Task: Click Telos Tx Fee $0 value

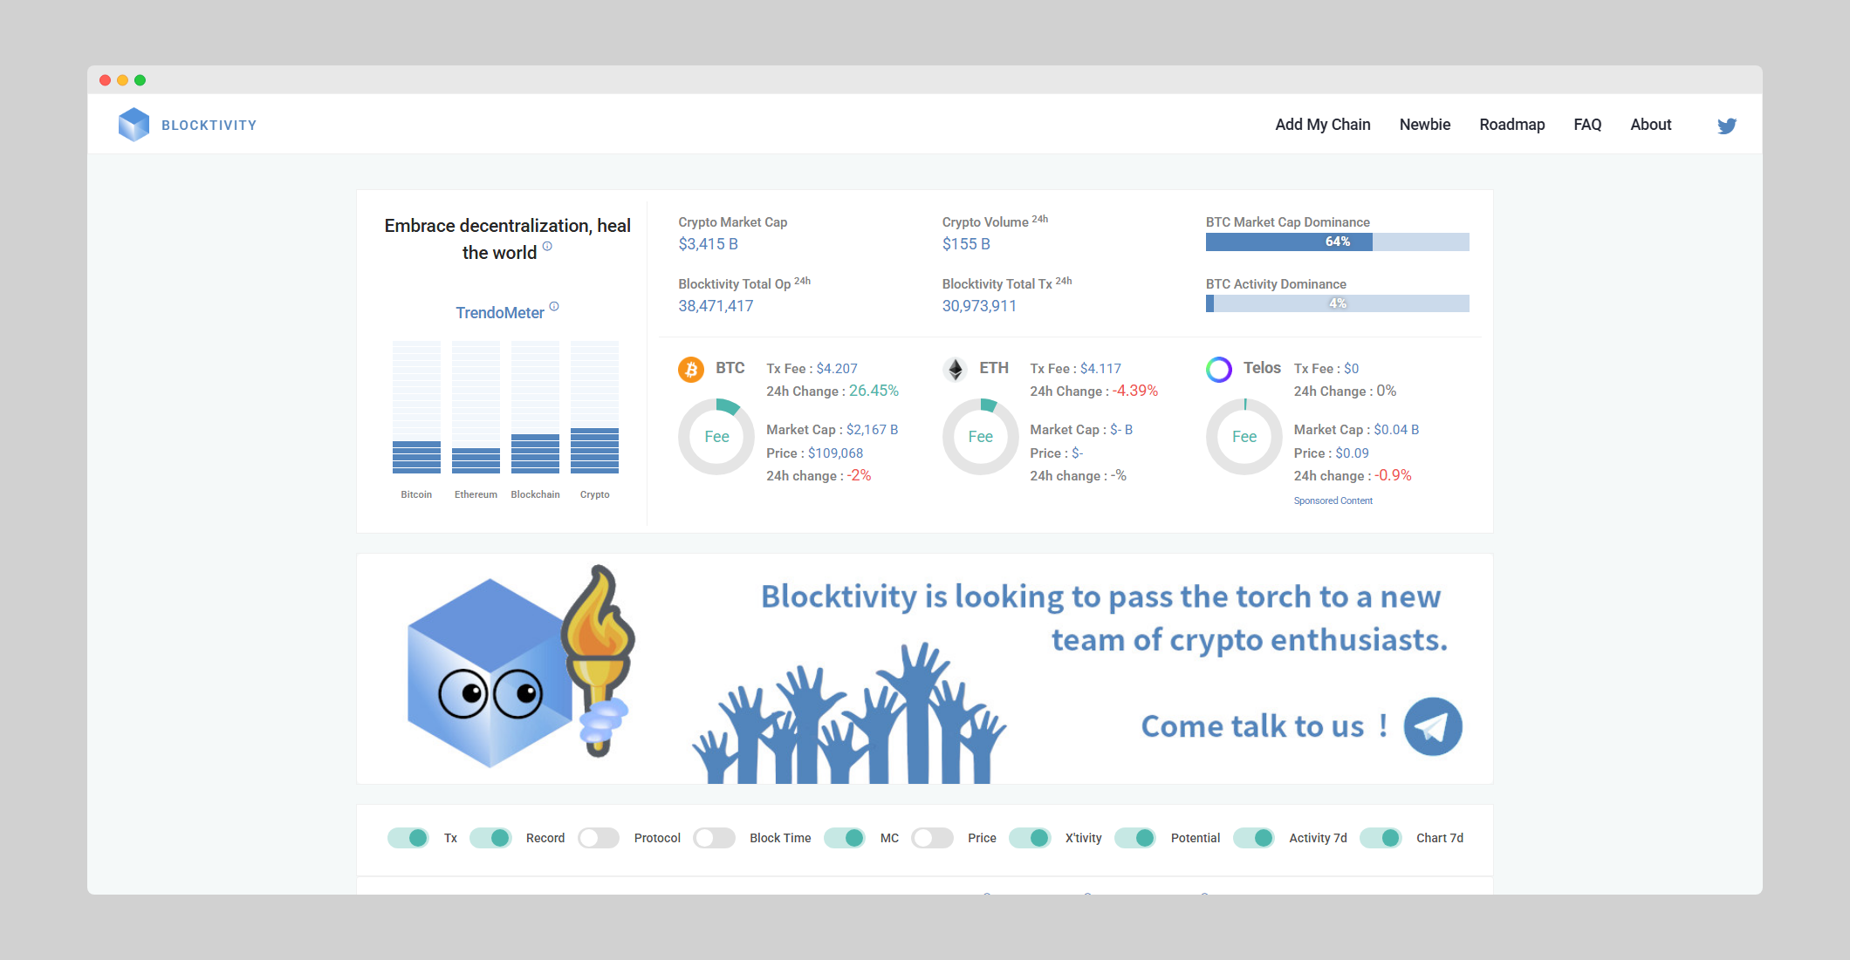Action: 1351,369
